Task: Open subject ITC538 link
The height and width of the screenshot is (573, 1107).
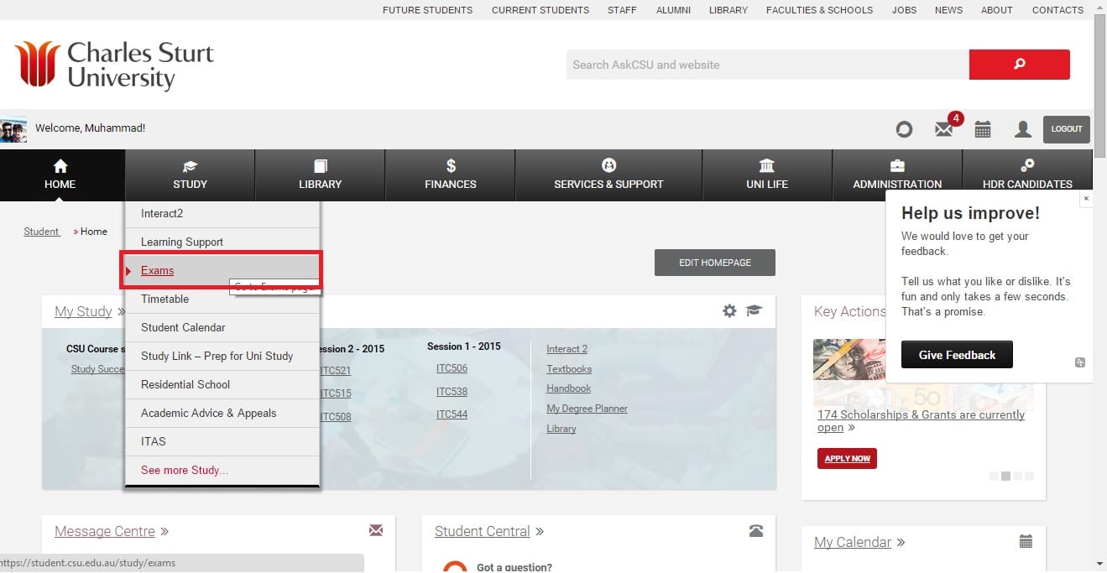Action: pos(452,392)
